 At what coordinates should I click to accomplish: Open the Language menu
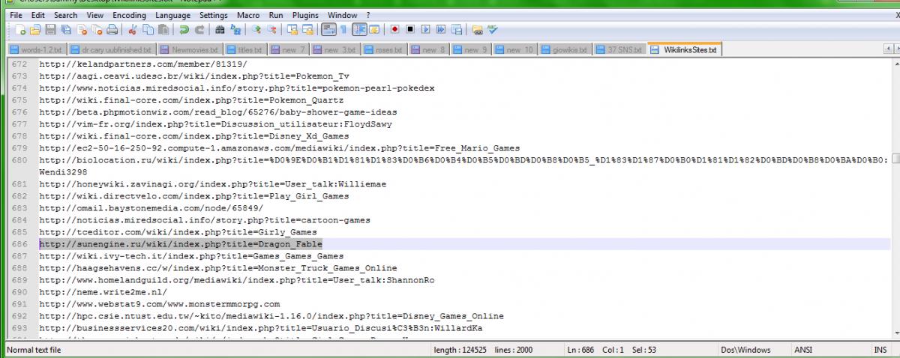tap(172, 15)
